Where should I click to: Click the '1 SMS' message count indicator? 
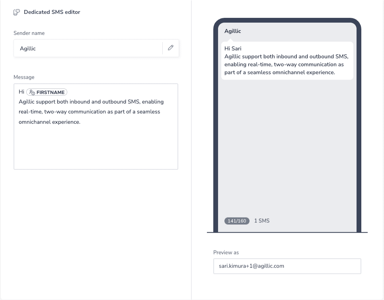point(262,221)
